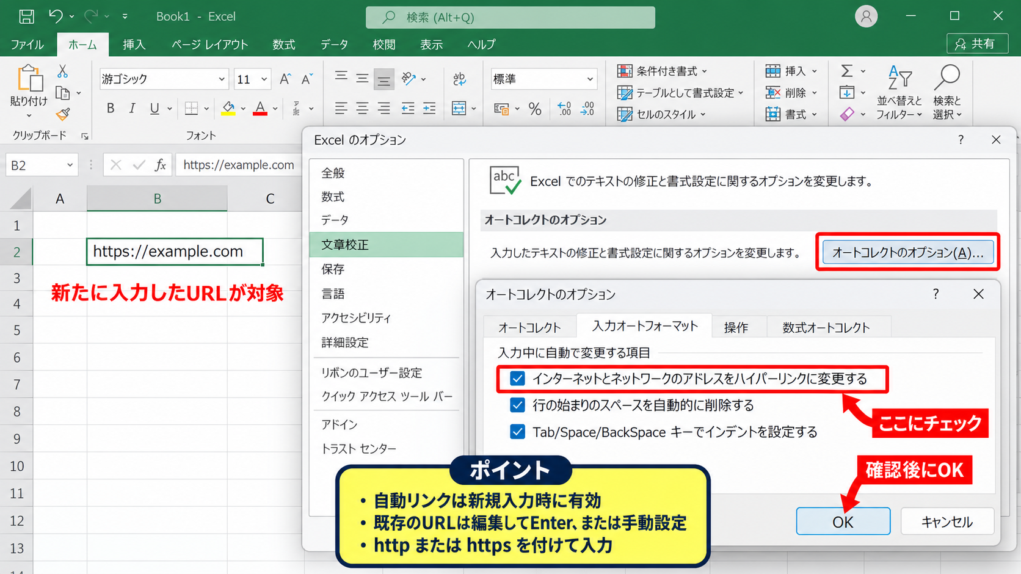Viewport: 1021px width, 574px height.
Task: Toggle the Tab/Space/BackSpace indent checkbox
Action: (517, 432)
